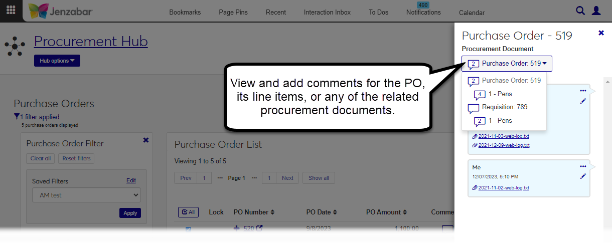Click the Procurement Hub title link
The width and height of the screenshot is (612, 243).
click(91, 41)
